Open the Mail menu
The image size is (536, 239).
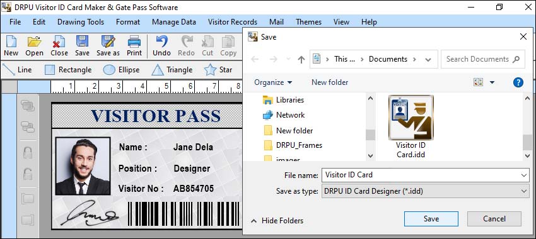(x=277, y=22)
